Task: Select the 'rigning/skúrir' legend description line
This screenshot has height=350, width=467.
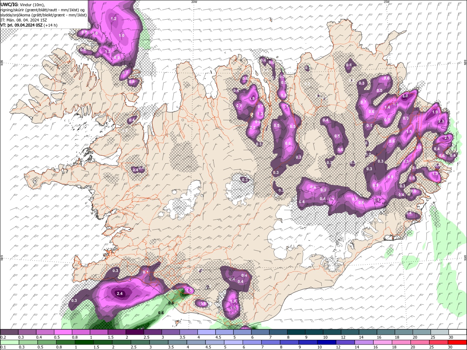Action: [x=43, y=9]
